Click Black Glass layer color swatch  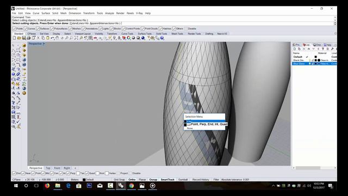tap(315, 60)
